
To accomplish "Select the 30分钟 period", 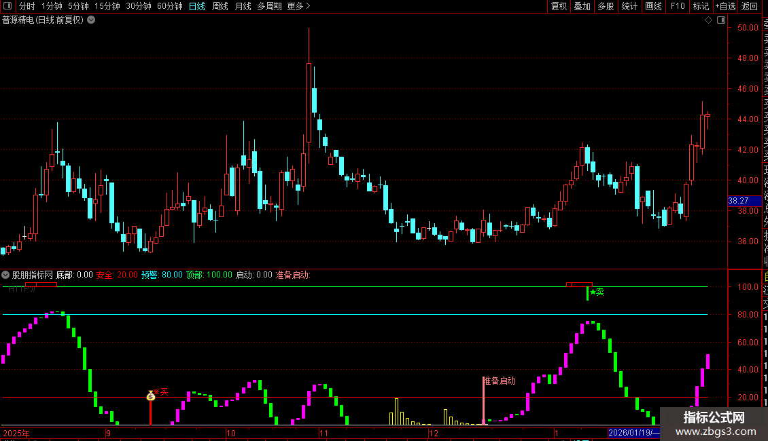I will (138, 6).
